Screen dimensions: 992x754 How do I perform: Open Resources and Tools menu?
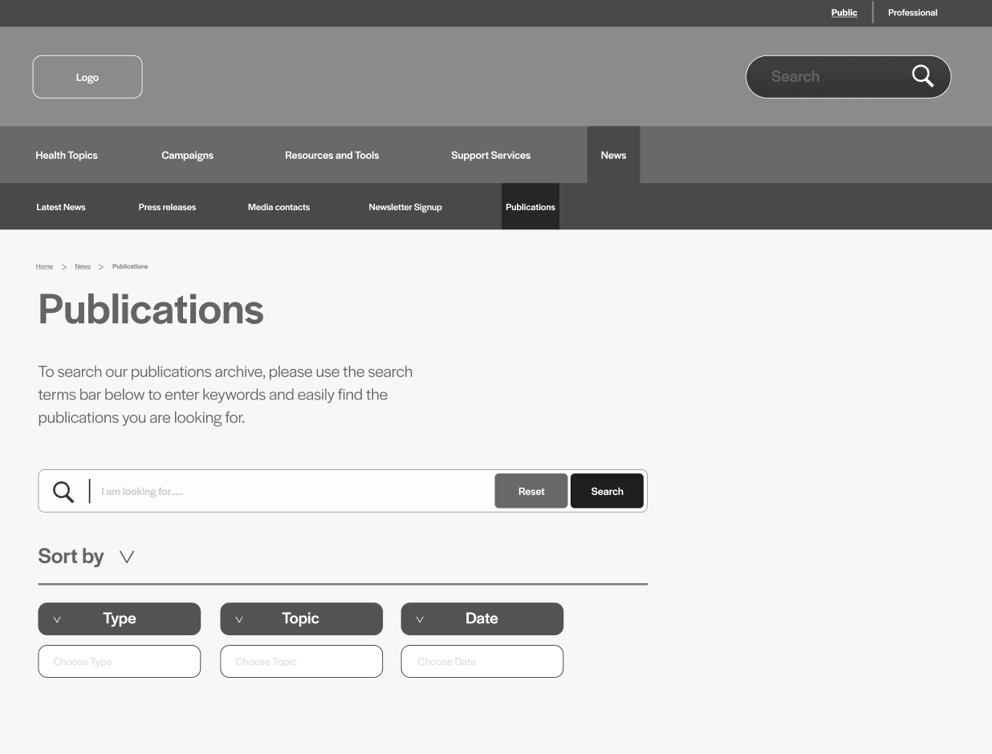[331, 155]
